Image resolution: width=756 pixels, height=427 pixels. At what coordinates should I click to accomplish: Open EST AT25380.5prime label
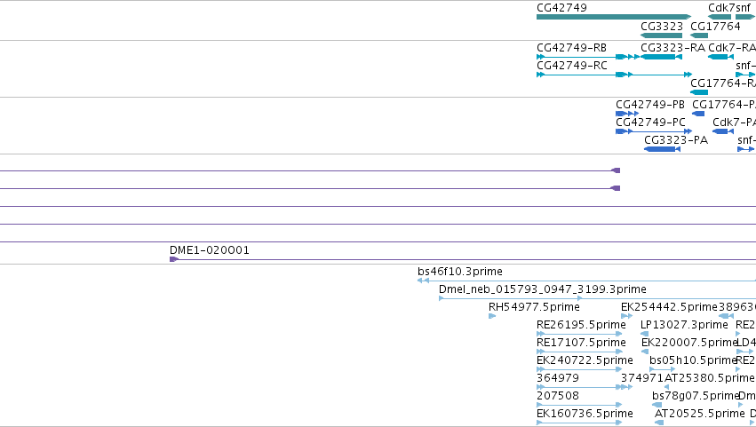click(x=709, y=379)
